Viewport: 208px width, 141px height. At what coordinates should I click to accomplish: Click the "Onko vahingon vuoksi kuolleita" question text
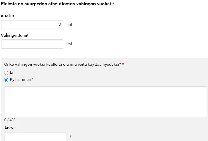62,64
